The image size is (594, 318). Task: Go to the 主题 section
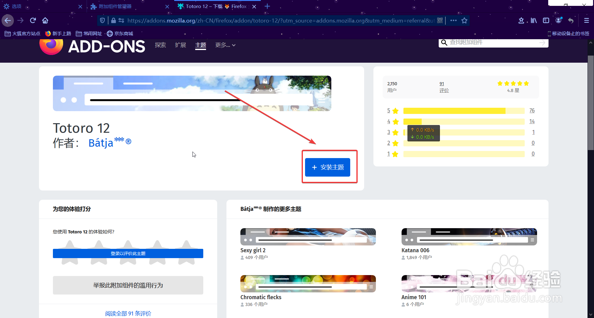(x=200, y=45)
